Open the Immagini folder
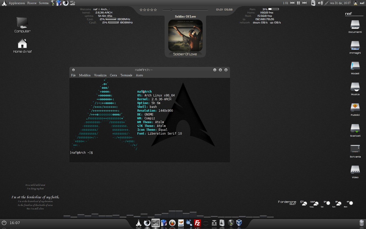Screen dimensions: 366x229 (x=355, y=47)
